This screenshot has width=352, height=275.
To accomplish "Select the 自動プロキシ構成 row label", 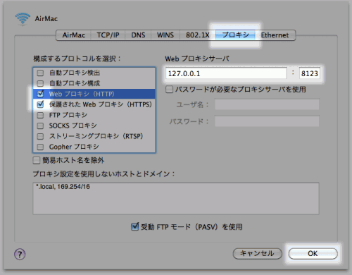I will click(75, 83).
